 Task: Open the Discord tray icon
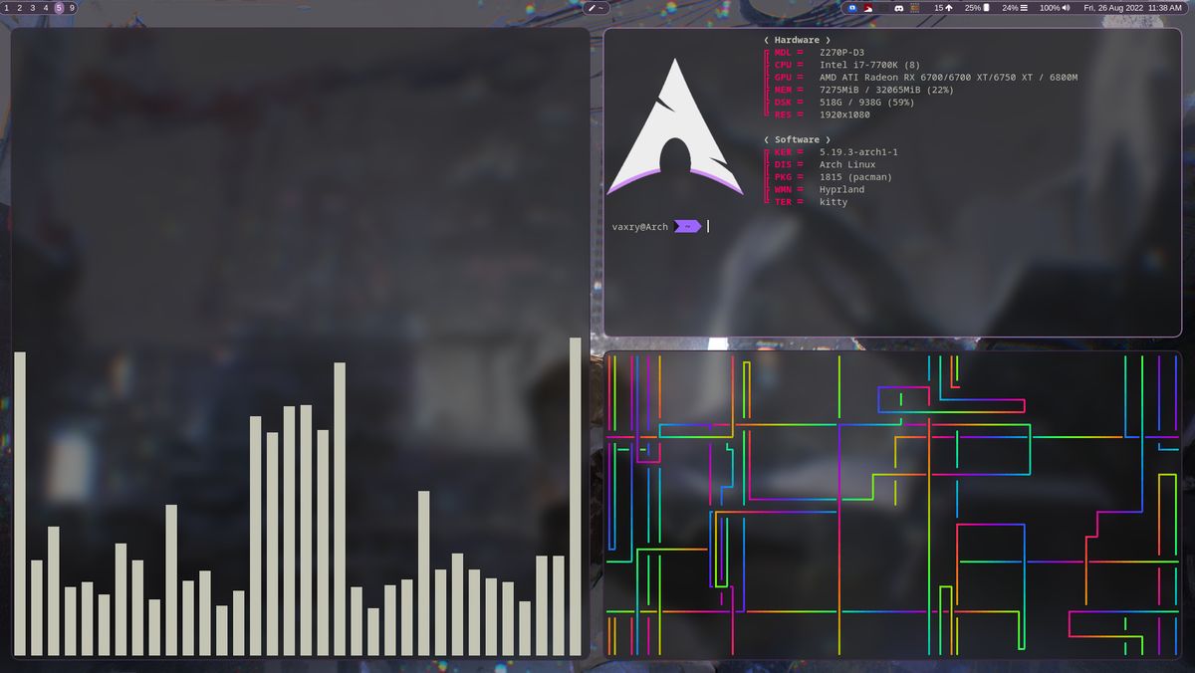[899, 7]
